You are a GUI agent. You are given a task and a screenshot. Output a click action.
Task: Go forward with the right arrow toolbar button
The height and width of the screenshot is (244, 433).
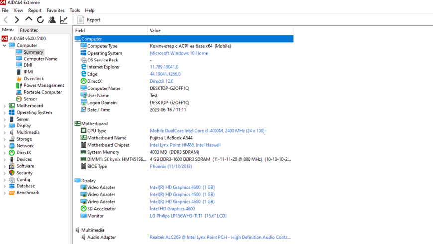point(17,20)
